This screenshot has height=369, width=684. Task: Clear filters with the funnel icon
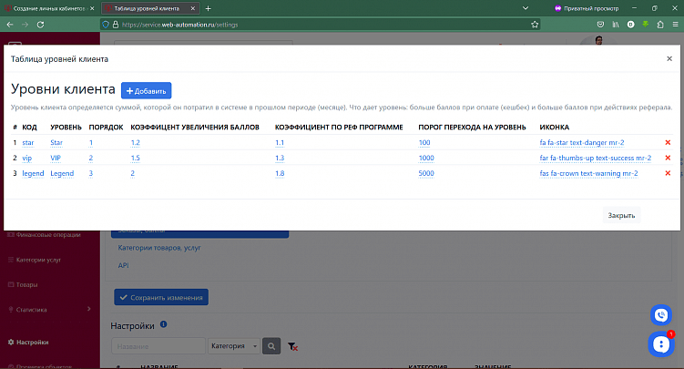(292, 346)
